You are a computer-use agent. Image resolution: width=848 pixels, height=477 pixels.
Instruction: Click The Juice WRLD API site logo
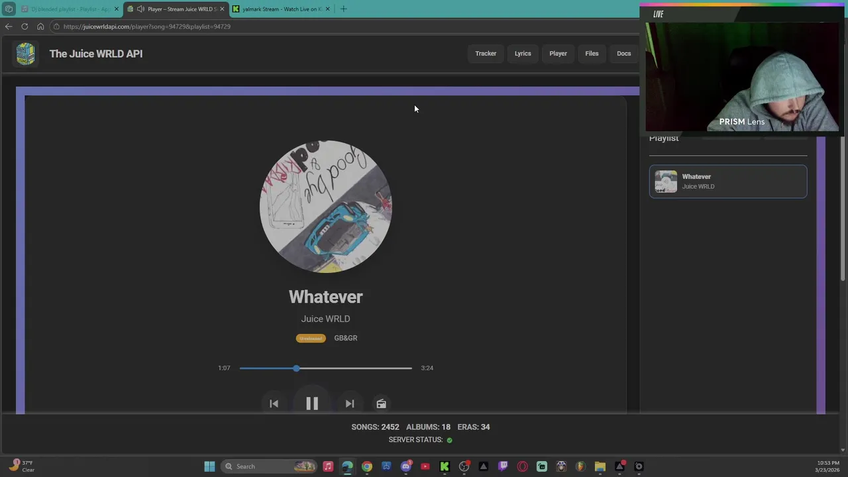tap(25, 54)
